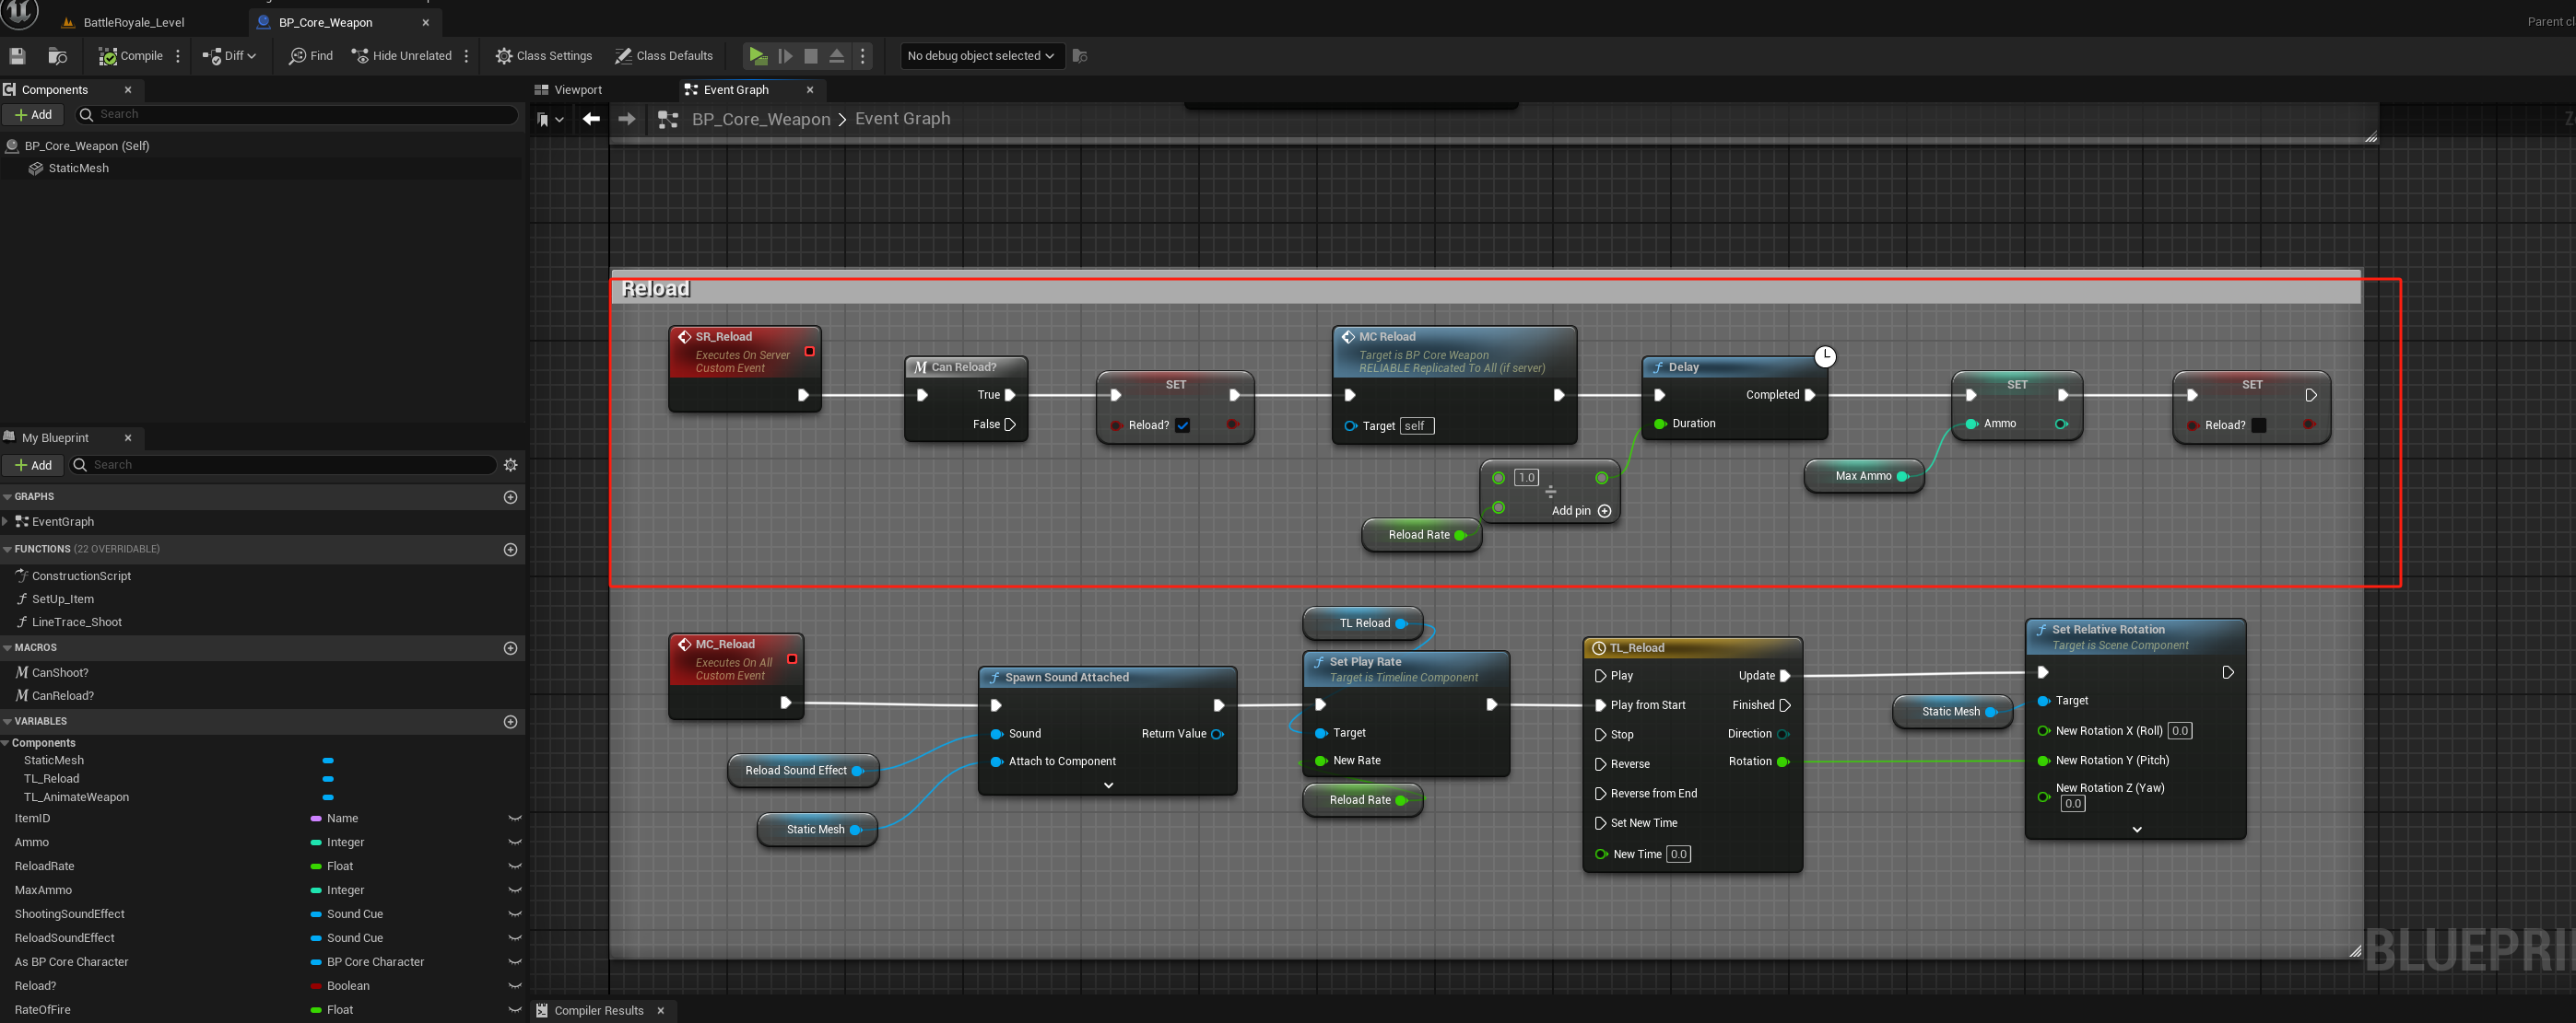2576x1023 pixels.
Task: Click the Components search field
Action: pos(300,114)
